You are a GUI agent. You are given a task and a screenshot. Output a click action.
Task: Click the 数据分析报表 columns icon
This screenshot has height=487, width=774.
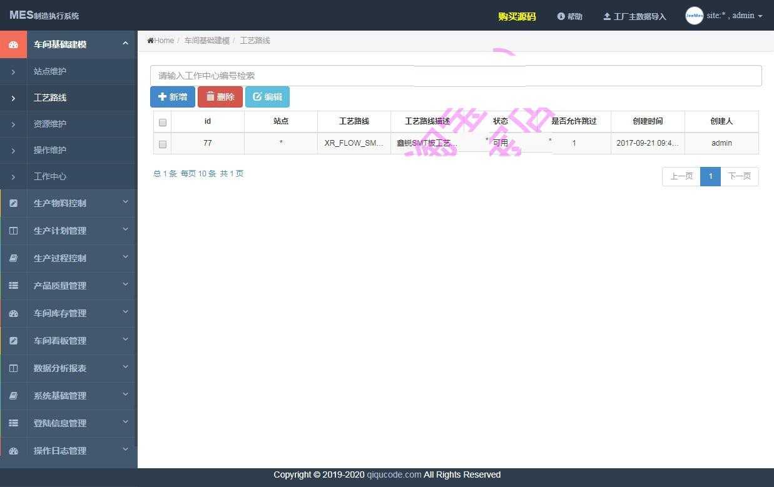pyautogui.click(x=13, y=368)
